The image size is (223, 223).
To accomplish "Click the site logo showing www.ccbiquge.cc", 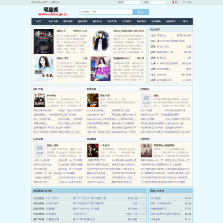I will click(53, 12).
